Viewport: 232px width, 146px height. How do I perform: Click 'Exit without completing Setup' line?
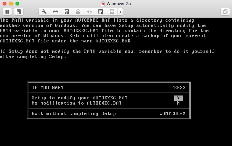74,114
